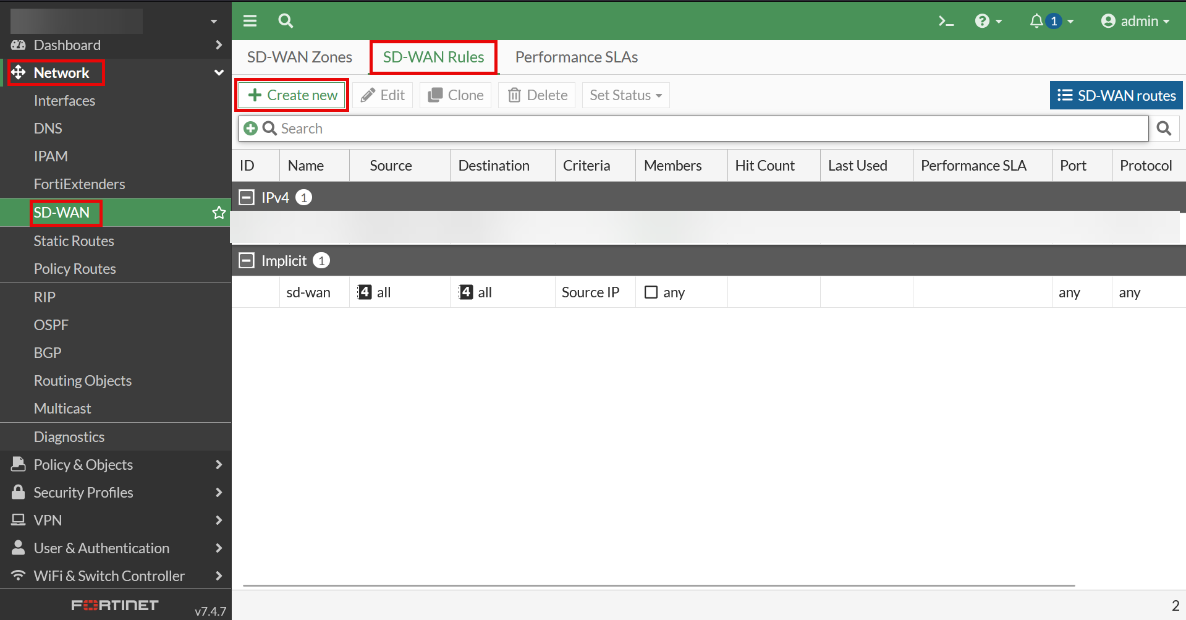Click the SD-WAN routes button
Screen dimensions: 1186x620
click(1116, 95)
